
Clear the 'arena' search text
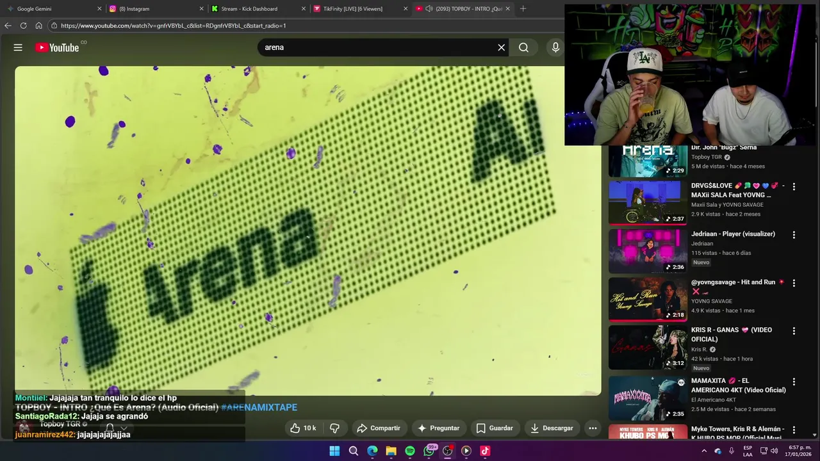(502, 47)
